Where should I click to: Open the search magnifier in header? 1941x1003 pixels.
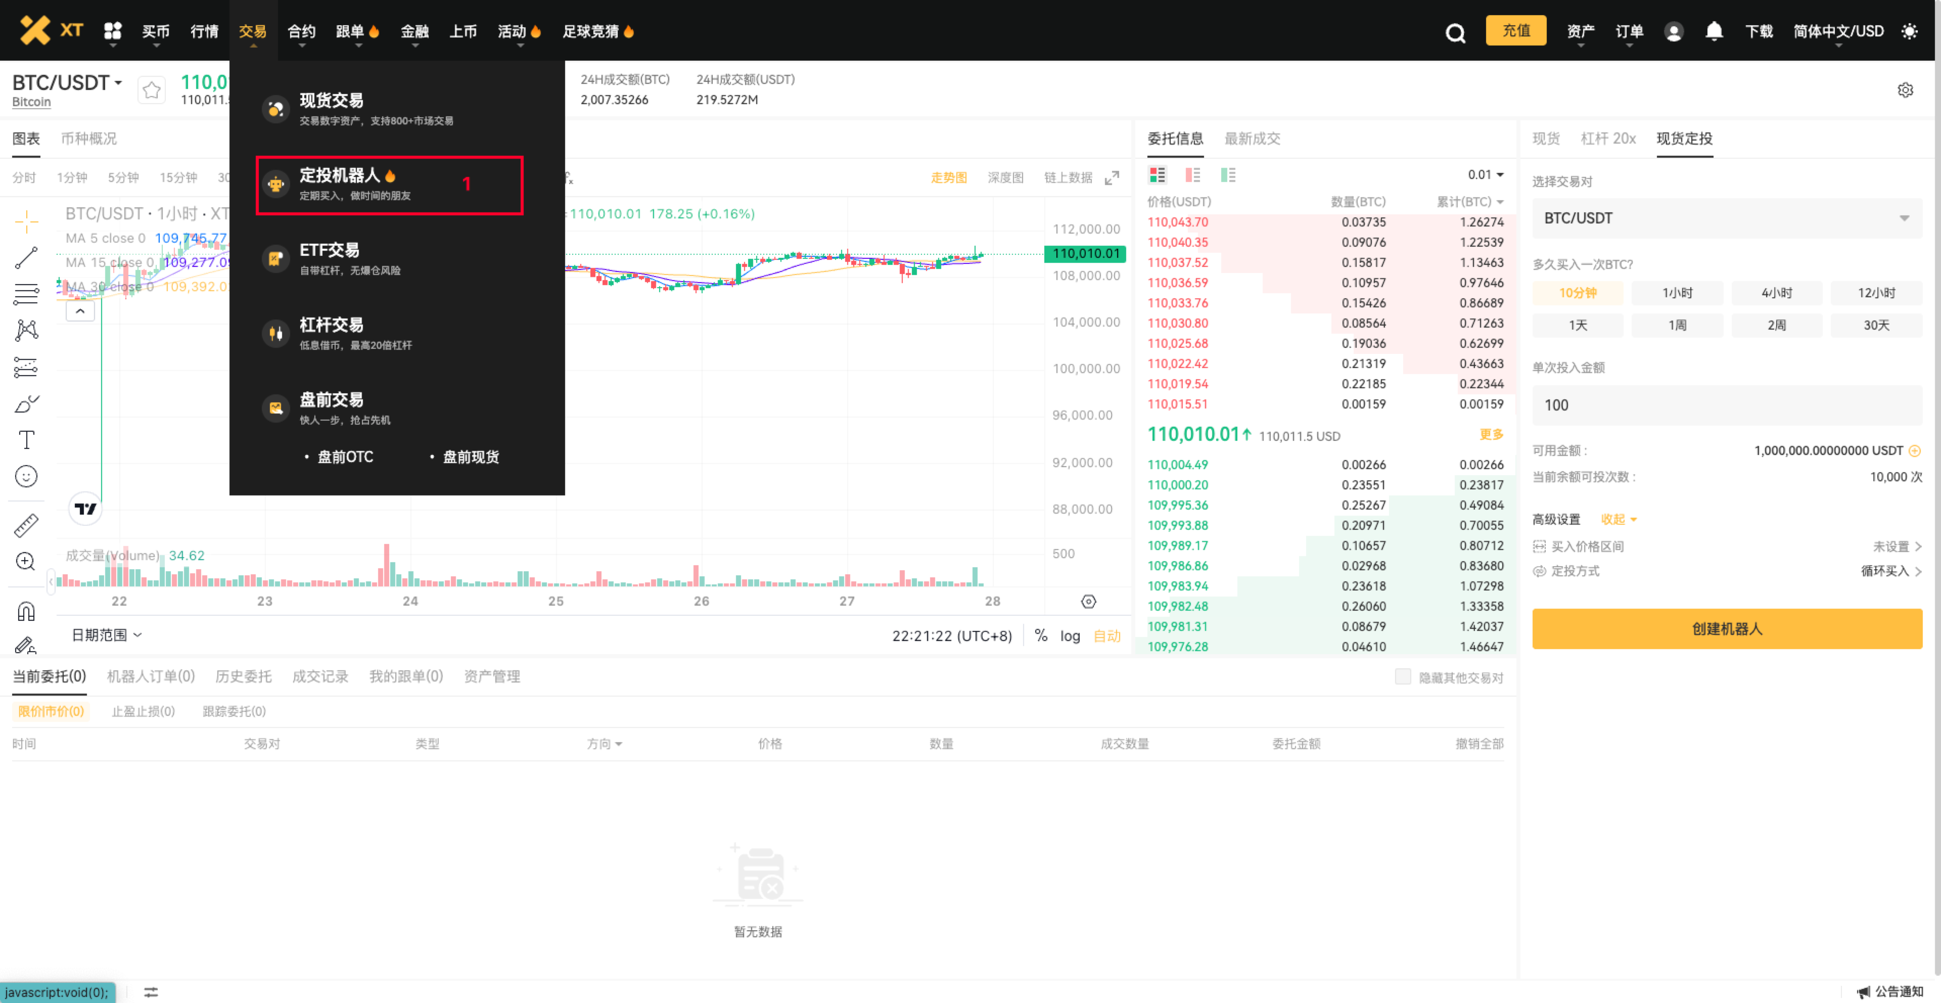click(x=1455, y=32)
